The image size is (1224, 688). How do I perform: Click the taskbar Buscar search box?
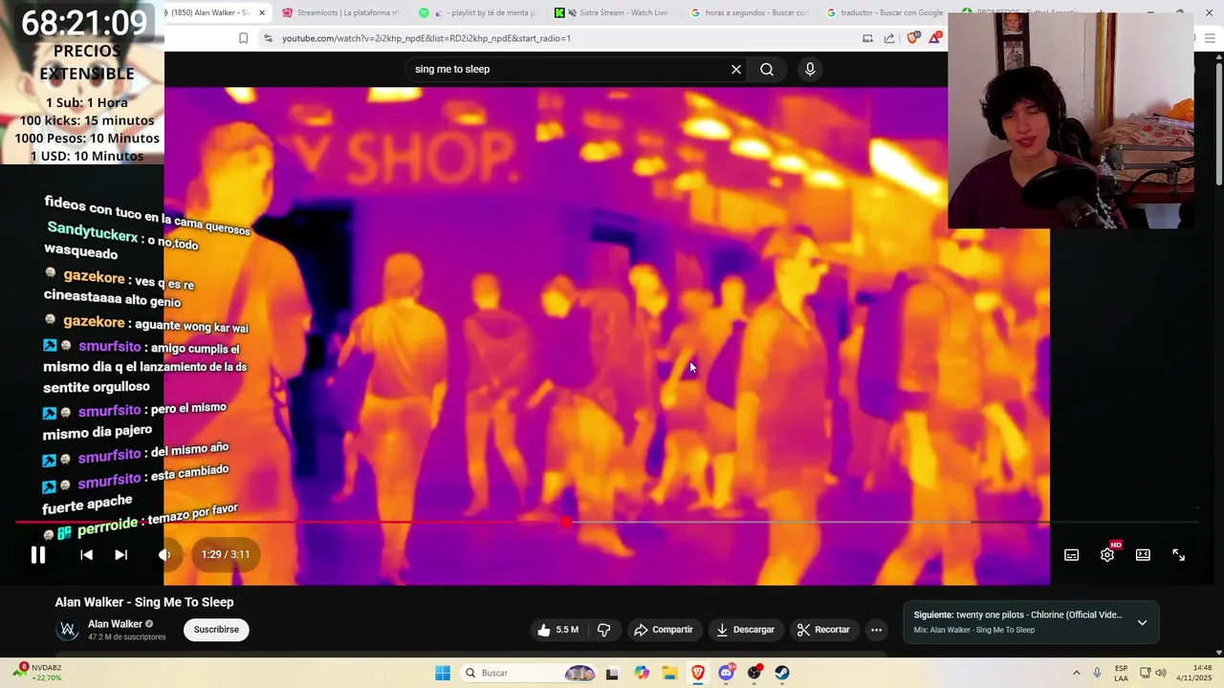(x=529, y=673)
